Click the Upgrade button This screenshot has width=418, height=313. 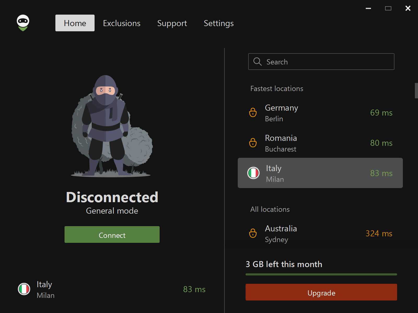(321, 292)
